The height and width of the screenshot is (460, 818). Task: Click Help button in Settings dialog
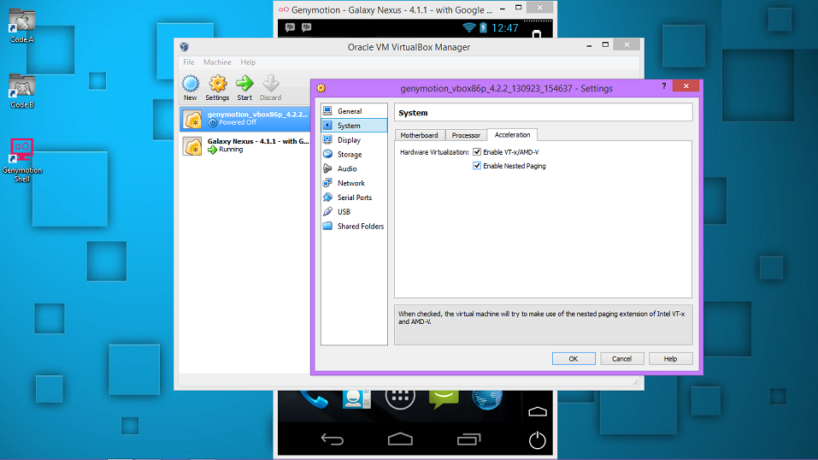tap(670, 359)
